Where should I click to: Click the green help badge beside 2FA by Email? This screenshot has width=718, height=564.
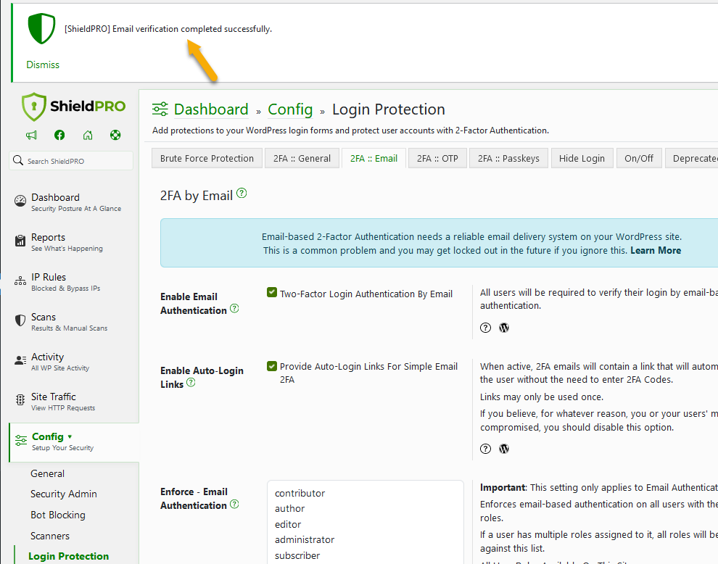coord(241,193)
